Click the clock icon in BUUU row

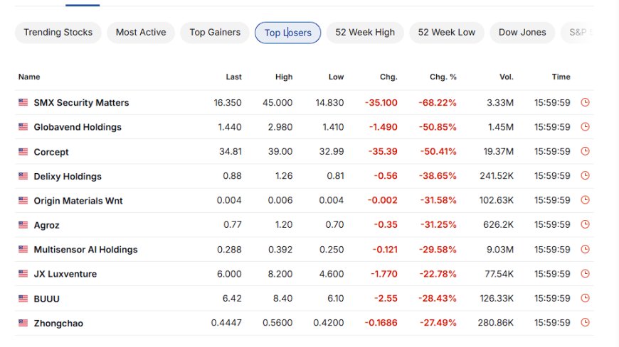[x=585, y=298]
